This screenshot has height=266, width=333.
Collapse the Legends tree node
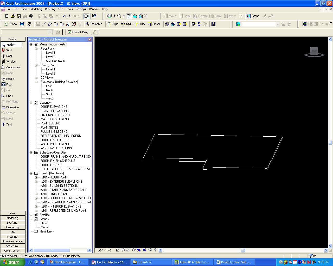(x=31, y=103)
